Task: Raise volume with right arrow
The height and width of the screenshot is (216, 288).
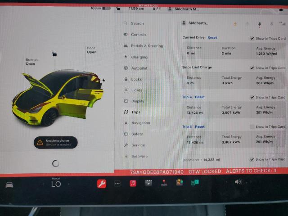Action: pyautogui.click(x=251, y=182)
